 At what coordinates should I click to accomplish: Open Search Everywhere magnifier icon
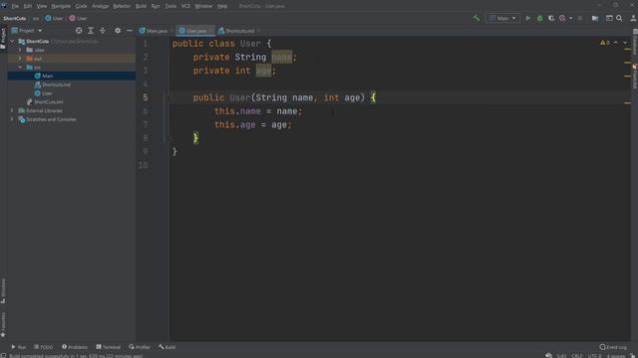point(619,18)
